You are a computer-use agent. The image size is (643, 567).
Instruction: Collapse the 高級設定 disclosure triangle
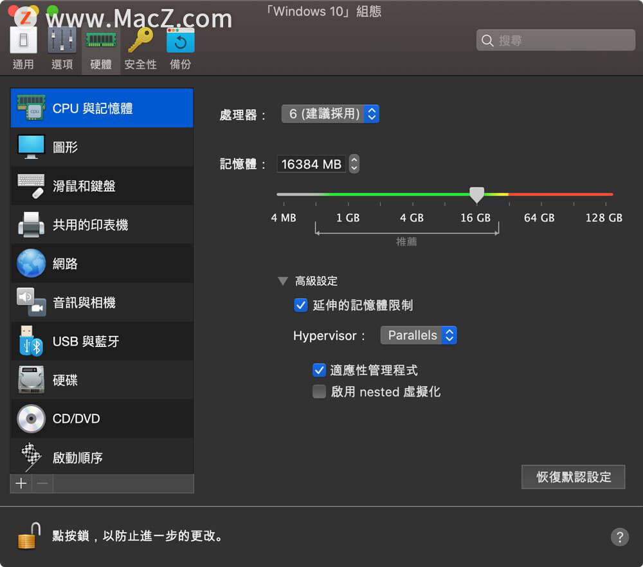pyautogui.click(x=282, y=281)
